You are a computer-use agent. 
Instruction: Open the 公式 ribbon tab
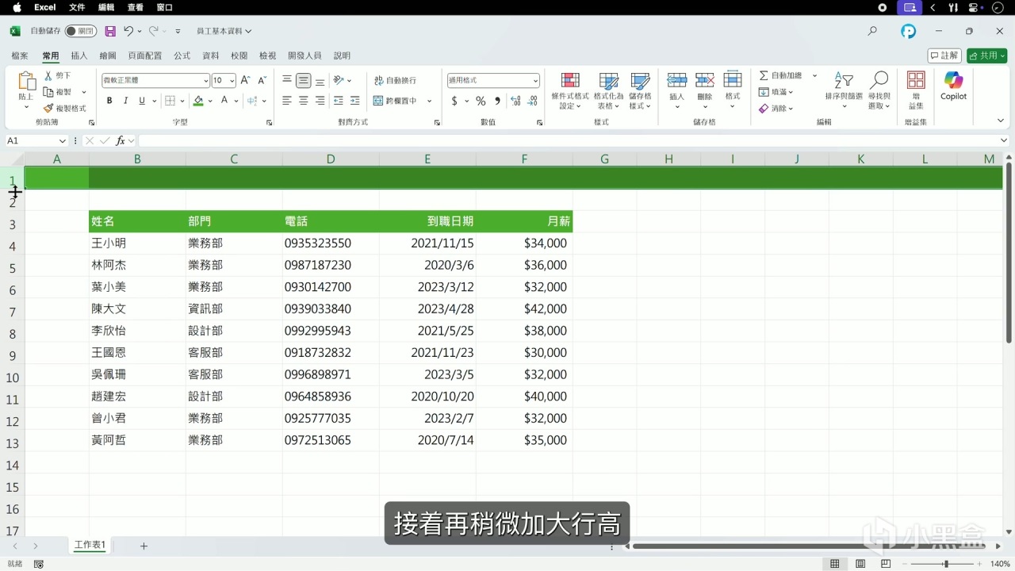[182, 56]
